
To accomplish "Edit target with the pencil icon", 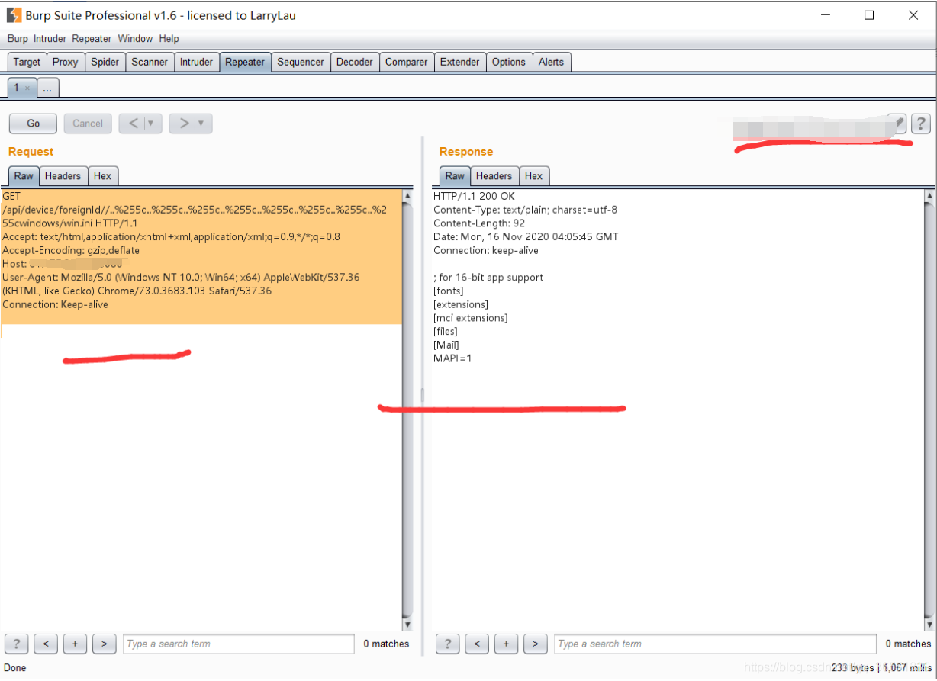I will tap(899, 123).
